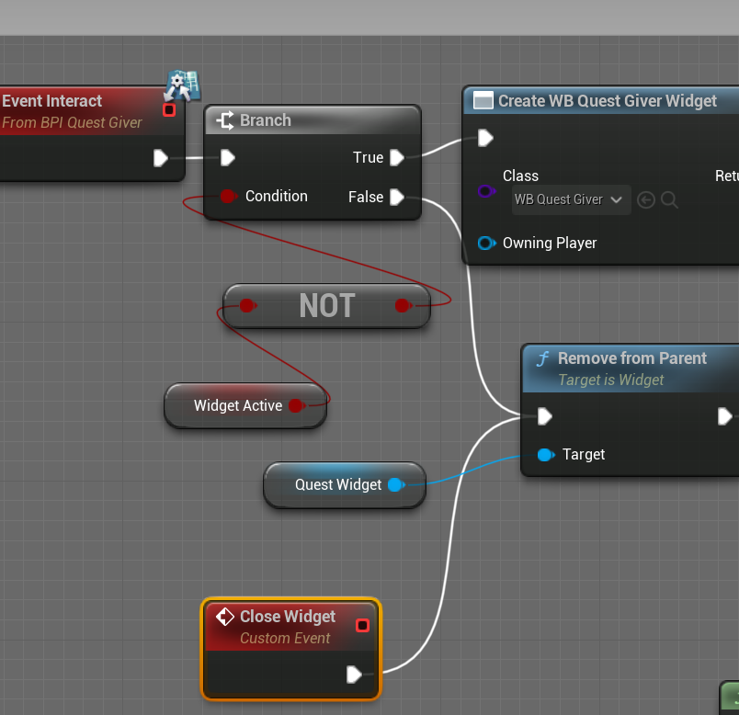This screenshot has width=739, height=715.
Task: Click the Event Interact red delegate pin
Action: point(169,110)
